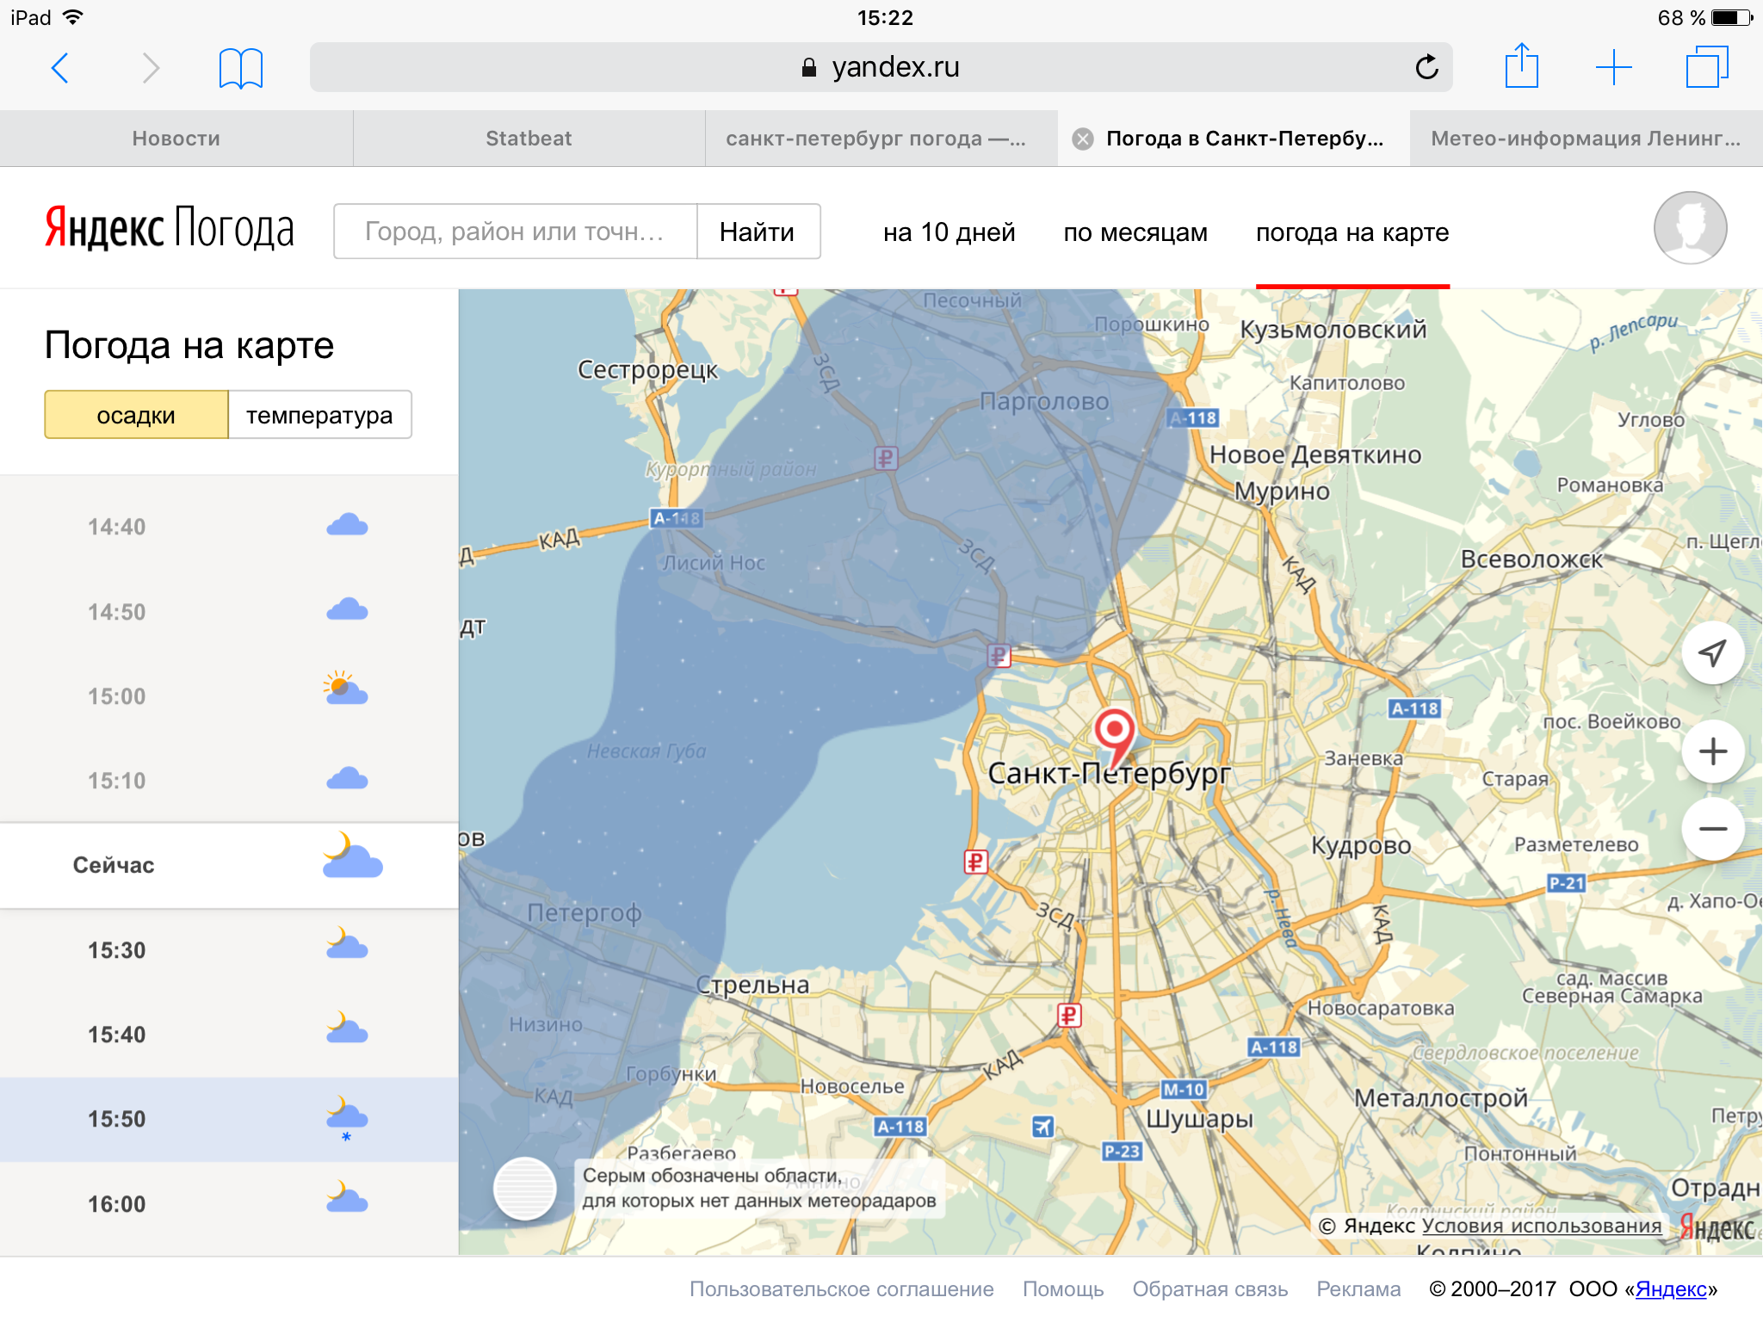Click the Сейчас weather icon
Screen dimensions: 1763x1322
pyautogui.click(x=352, y=856)
